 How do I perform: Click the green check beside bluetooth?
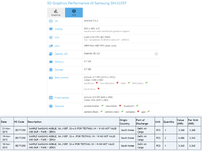pyautogui.click(x=137, y=106)
